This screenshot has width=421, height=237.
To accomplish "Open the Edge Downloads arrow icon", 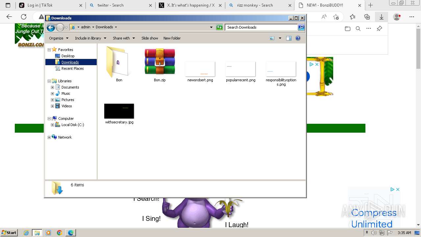I will pyautogui.click(x=382, y=17).
